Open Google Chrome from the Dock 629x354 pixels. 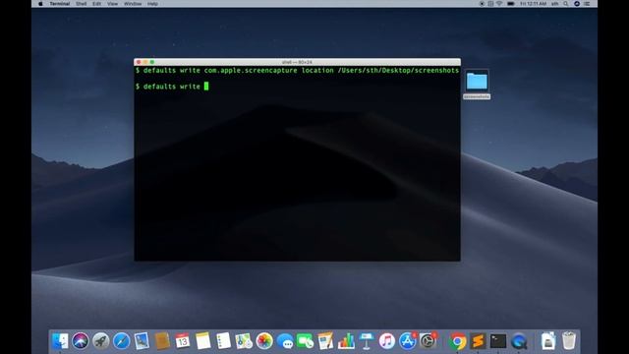point(457,341)
